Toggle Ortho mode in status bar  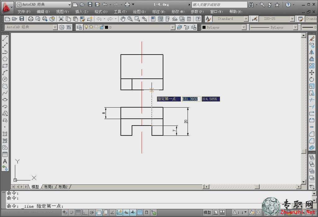pos(85,212)
